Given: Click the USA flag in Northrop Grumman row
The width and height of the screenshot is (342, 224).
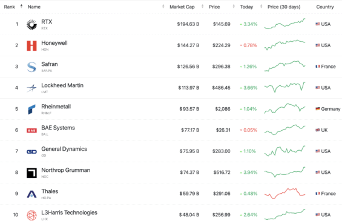Looking at the screenshot, I should (x=318, y=173).
